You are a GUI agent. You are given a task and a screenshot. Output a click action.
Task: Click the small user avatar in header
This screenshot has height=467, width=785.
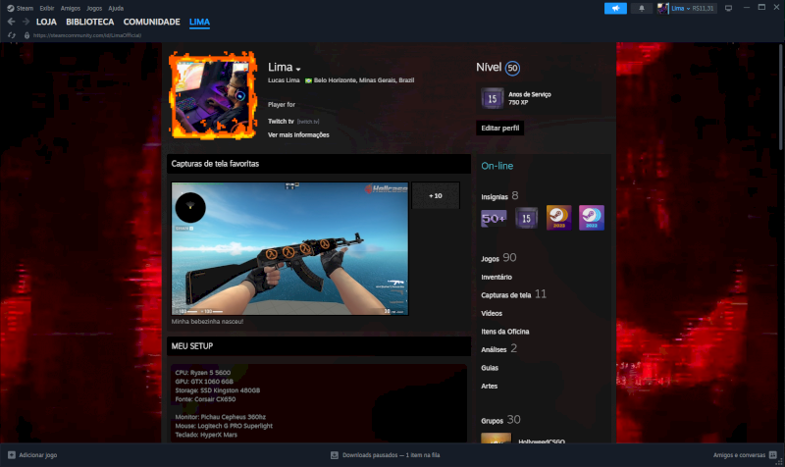[663, 8]
